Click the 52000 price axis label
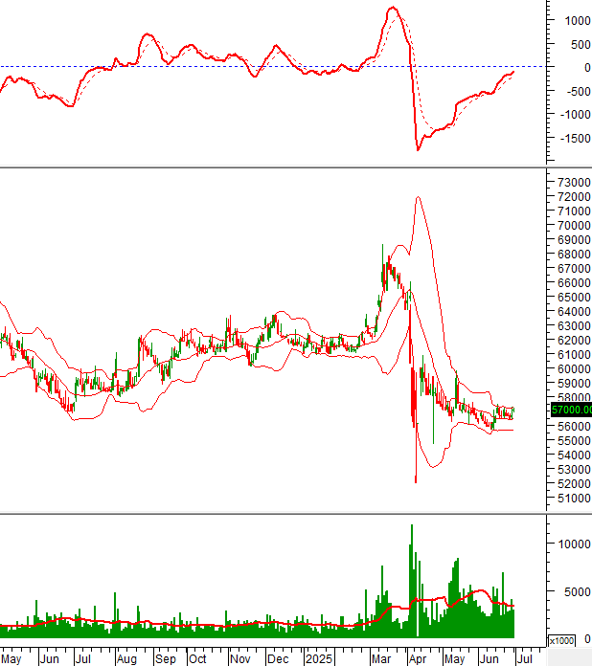 574,484
